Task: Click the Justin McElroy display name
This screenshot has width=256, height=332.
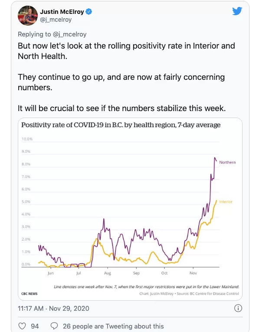Action: coord(62,12)
